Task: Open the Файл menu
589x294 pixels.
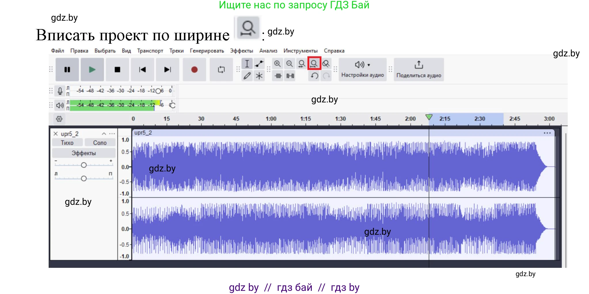Action: [x=58, y=51]
